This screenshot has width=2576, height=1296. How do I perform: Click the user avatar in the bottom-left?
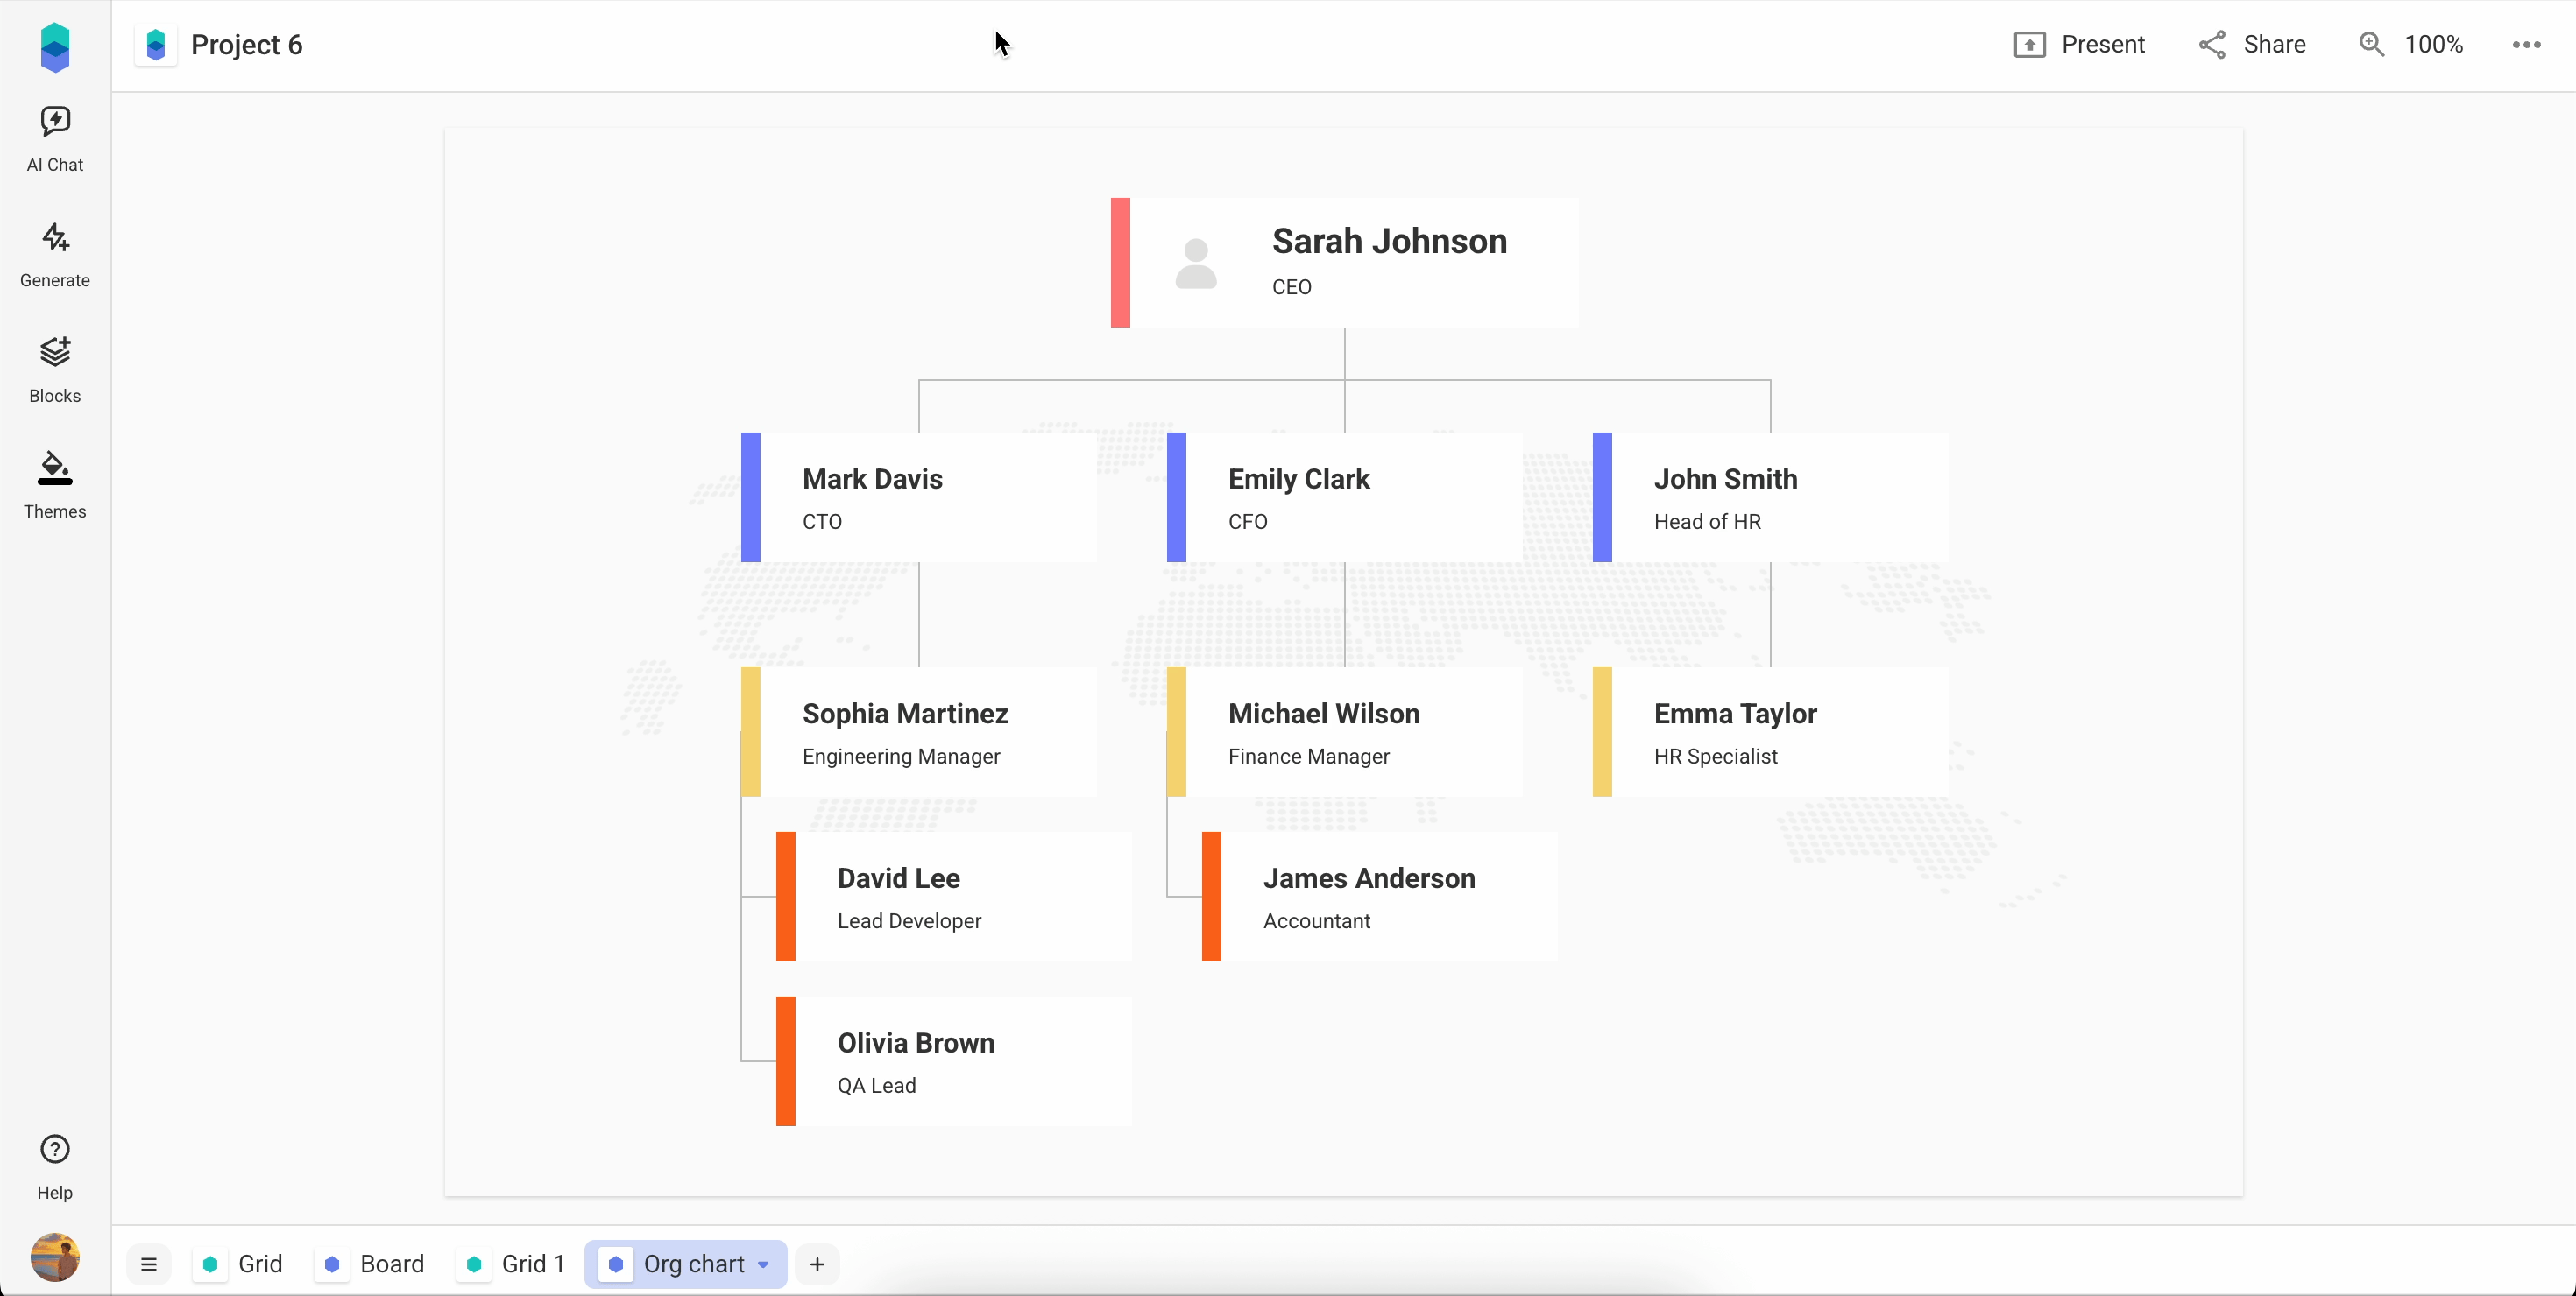[x=54, y=1257]
